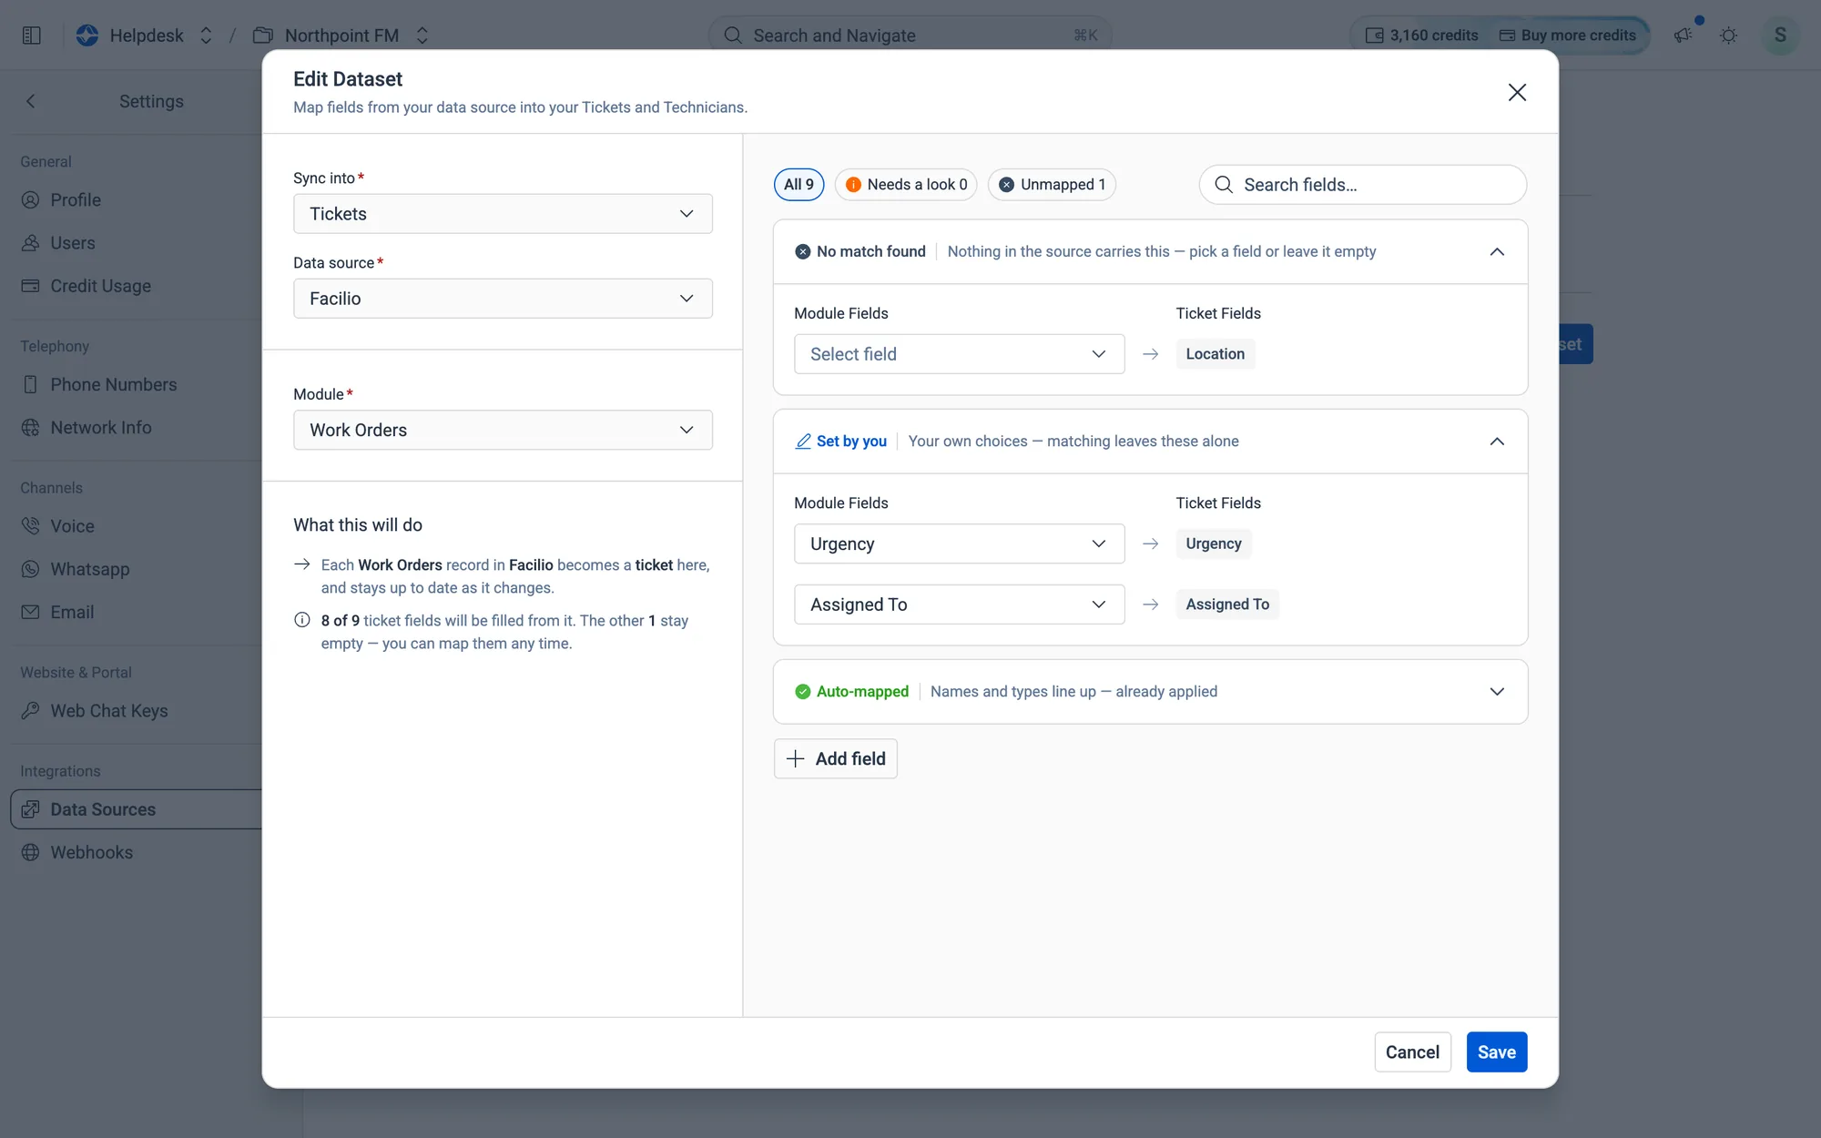Open Select field dropdown for Location

[x=960, y=354]
